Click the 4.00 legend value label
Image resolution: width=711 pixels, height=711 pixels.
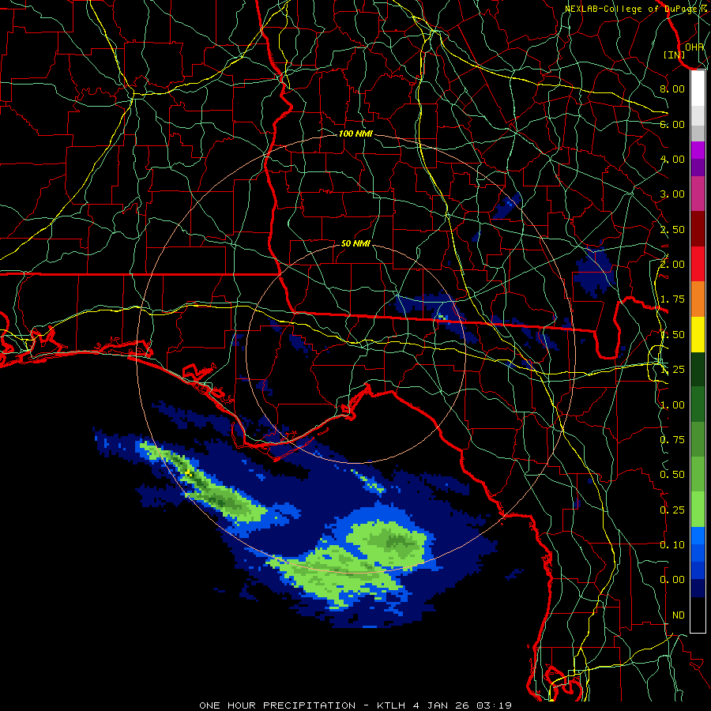pyautogui.click(x=672, y=159)
